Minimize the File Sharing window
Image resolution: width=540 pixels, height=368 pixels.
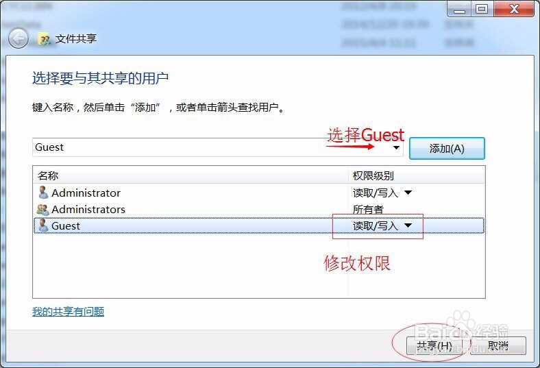click(459, 9)
